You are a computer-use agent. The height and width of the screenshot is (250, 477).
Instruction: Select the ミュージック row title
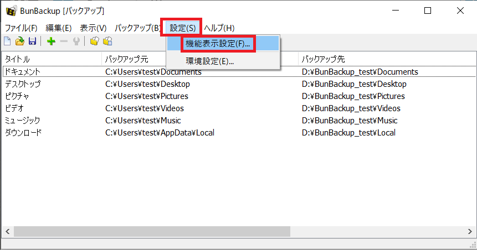click(x=23, y=121)
